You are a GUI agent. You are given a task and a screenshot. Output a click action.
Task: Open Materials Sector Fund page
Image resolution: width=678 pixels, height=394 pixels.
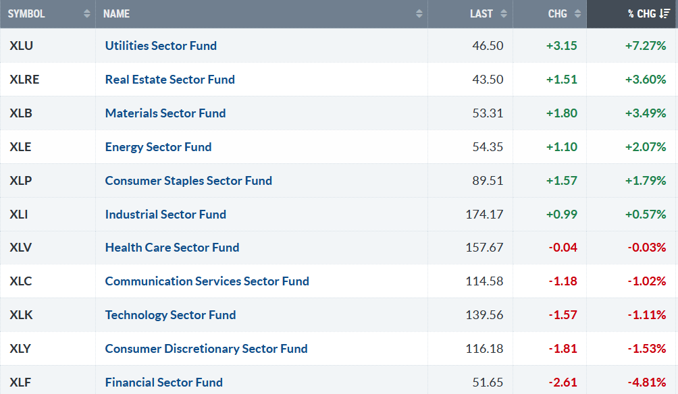(x=165, y=113)
